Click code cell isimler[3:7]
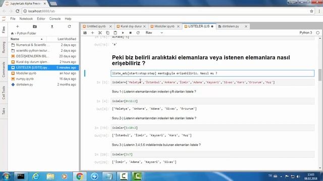Screen dimensions: 323x181 coord(212,154)
